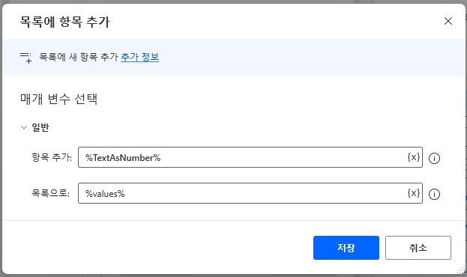Collapse the 일반 section

click(x=23, y=127)
